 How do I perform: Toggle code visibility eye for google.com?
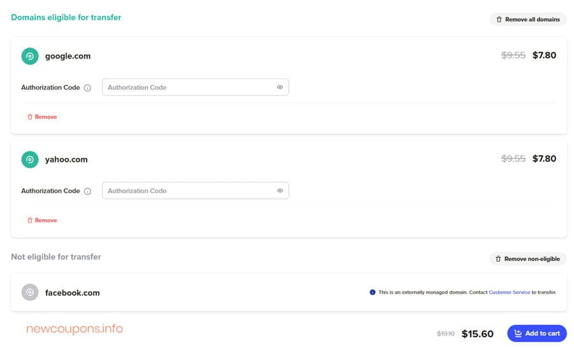tap(280, 87)
